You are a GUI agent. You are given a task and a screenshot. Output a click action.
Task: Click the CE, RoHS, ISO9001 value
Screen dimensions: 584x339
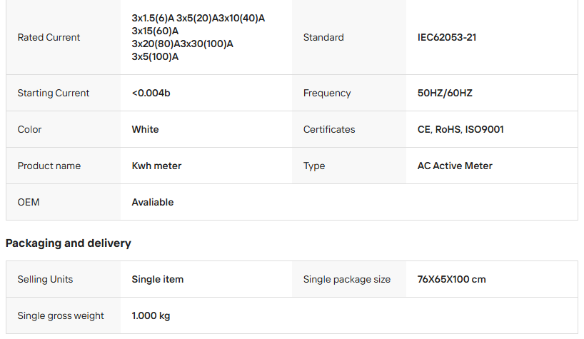(x=460, y=129)
